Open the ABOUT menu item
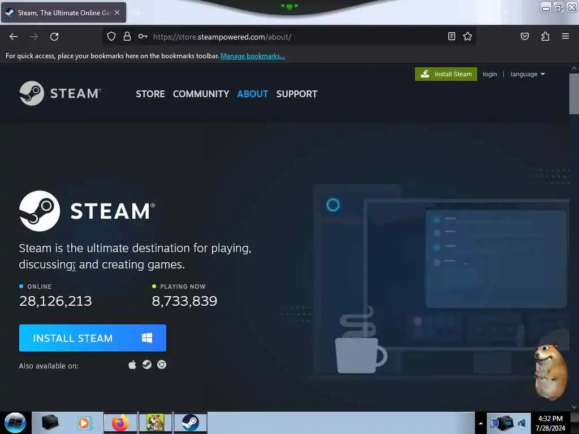The image size is (579, 434). [x=253, y=94]
